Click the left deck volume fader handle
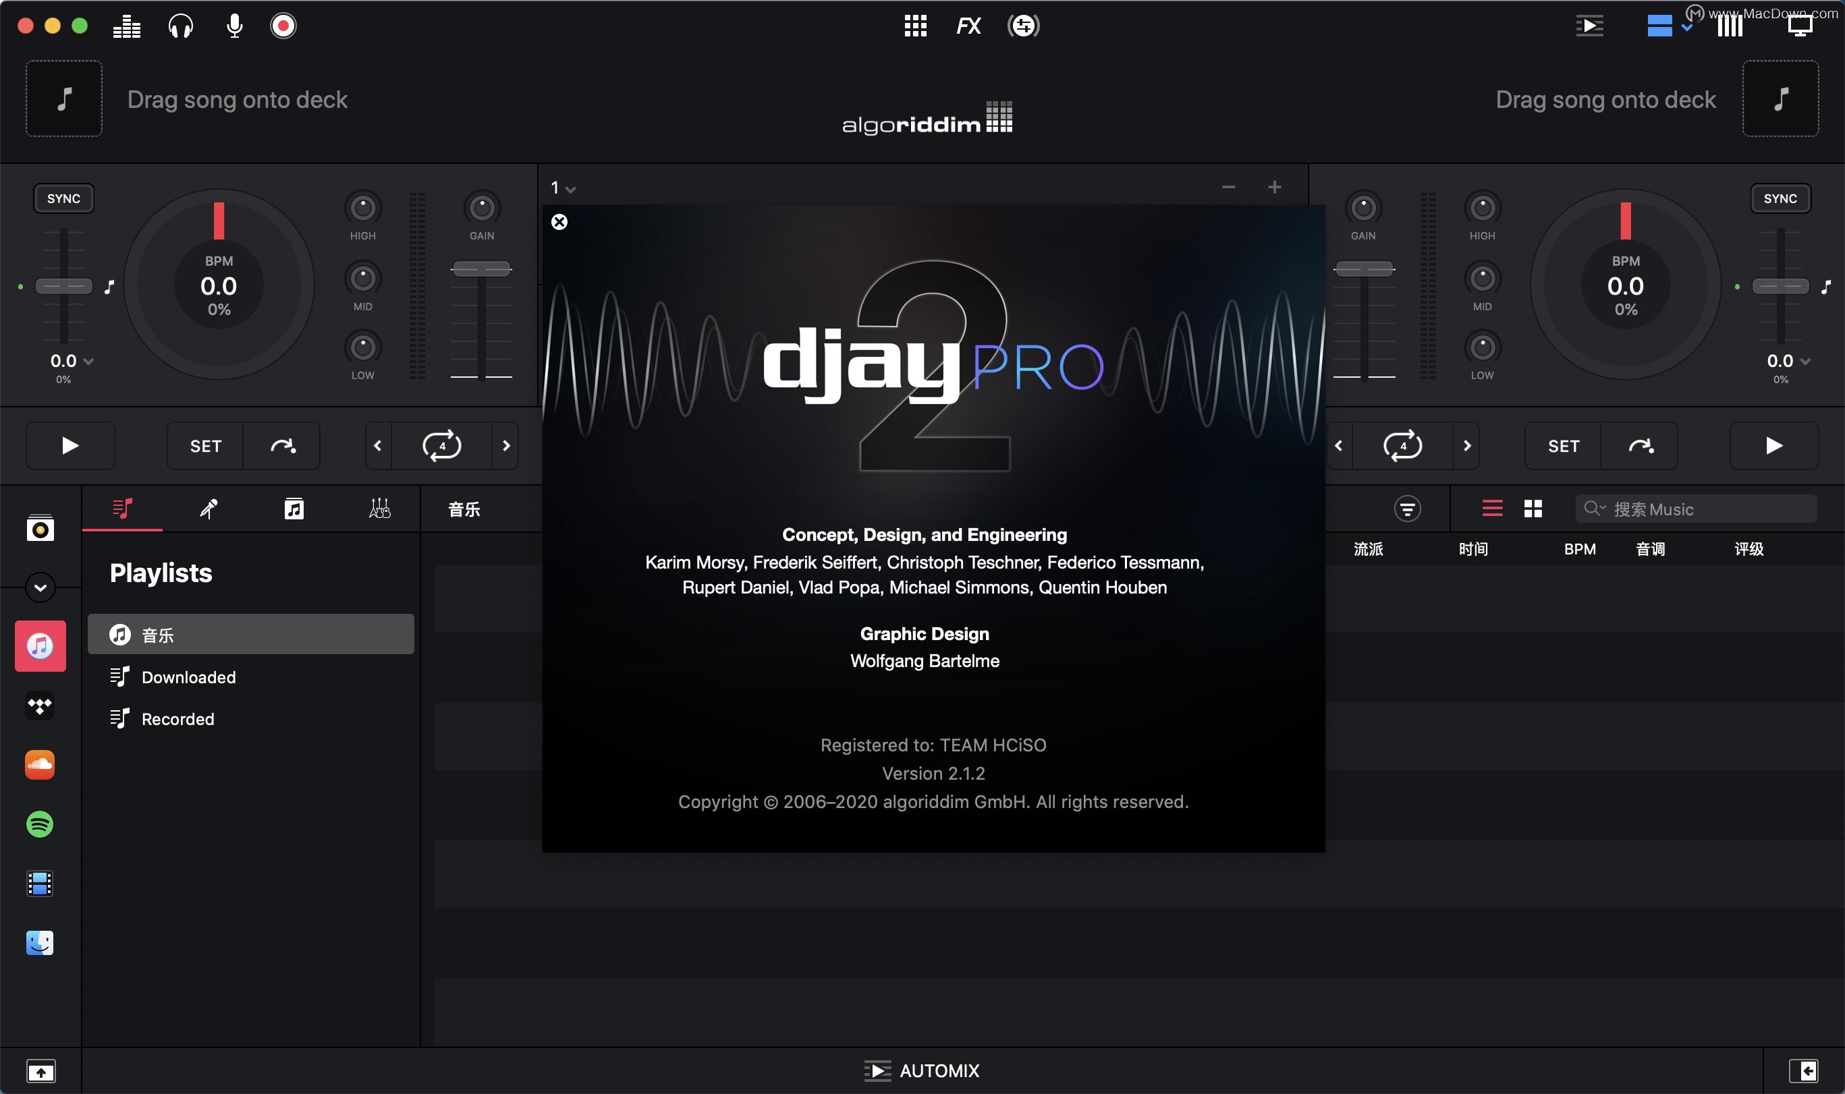 (482, 269)
